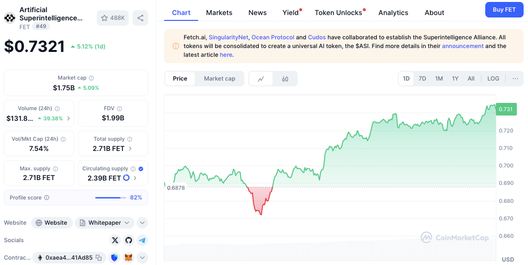Image resolution: width=528 pixels, height=265 pixels.
Task: Open the GitHub social link
Action: pyautogui.click(x=129, y=240)
